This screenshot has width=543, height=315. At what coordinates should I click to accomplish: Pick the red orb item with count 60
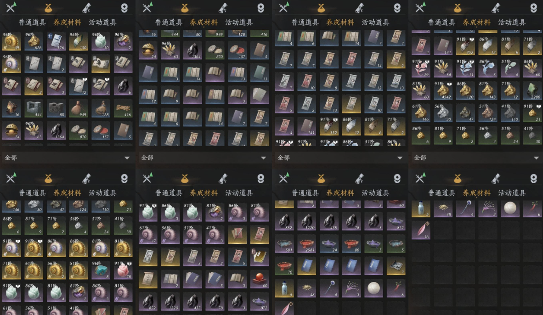(260, 279)
